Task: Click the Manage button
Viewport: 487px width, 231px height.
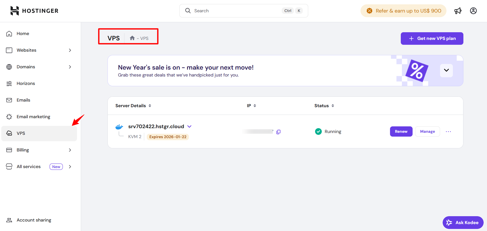Action: point(427,131)
